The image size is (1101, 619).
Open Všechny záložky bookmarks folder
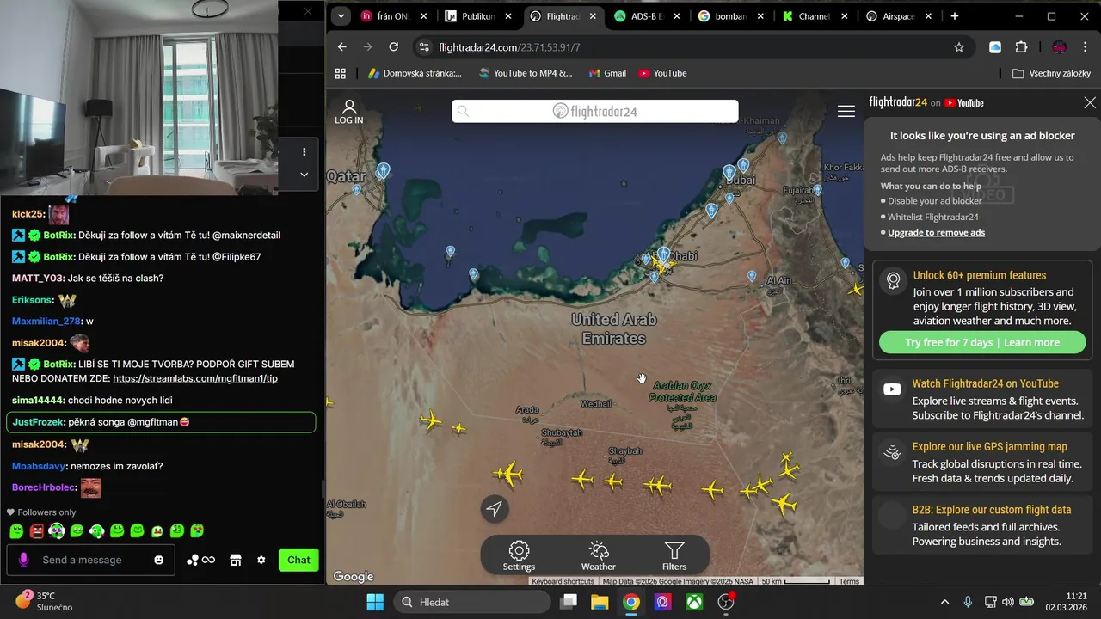(x=1052, y=73)
